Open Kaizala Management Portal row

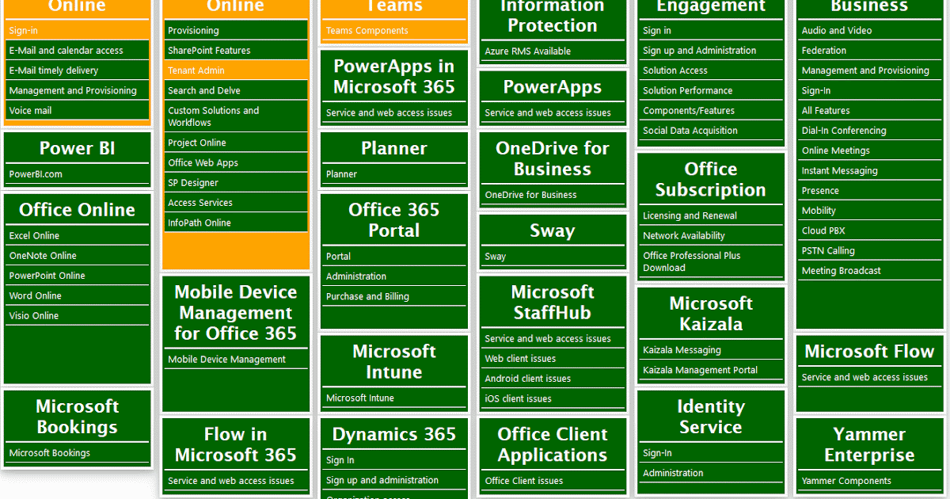click(711, 370)
